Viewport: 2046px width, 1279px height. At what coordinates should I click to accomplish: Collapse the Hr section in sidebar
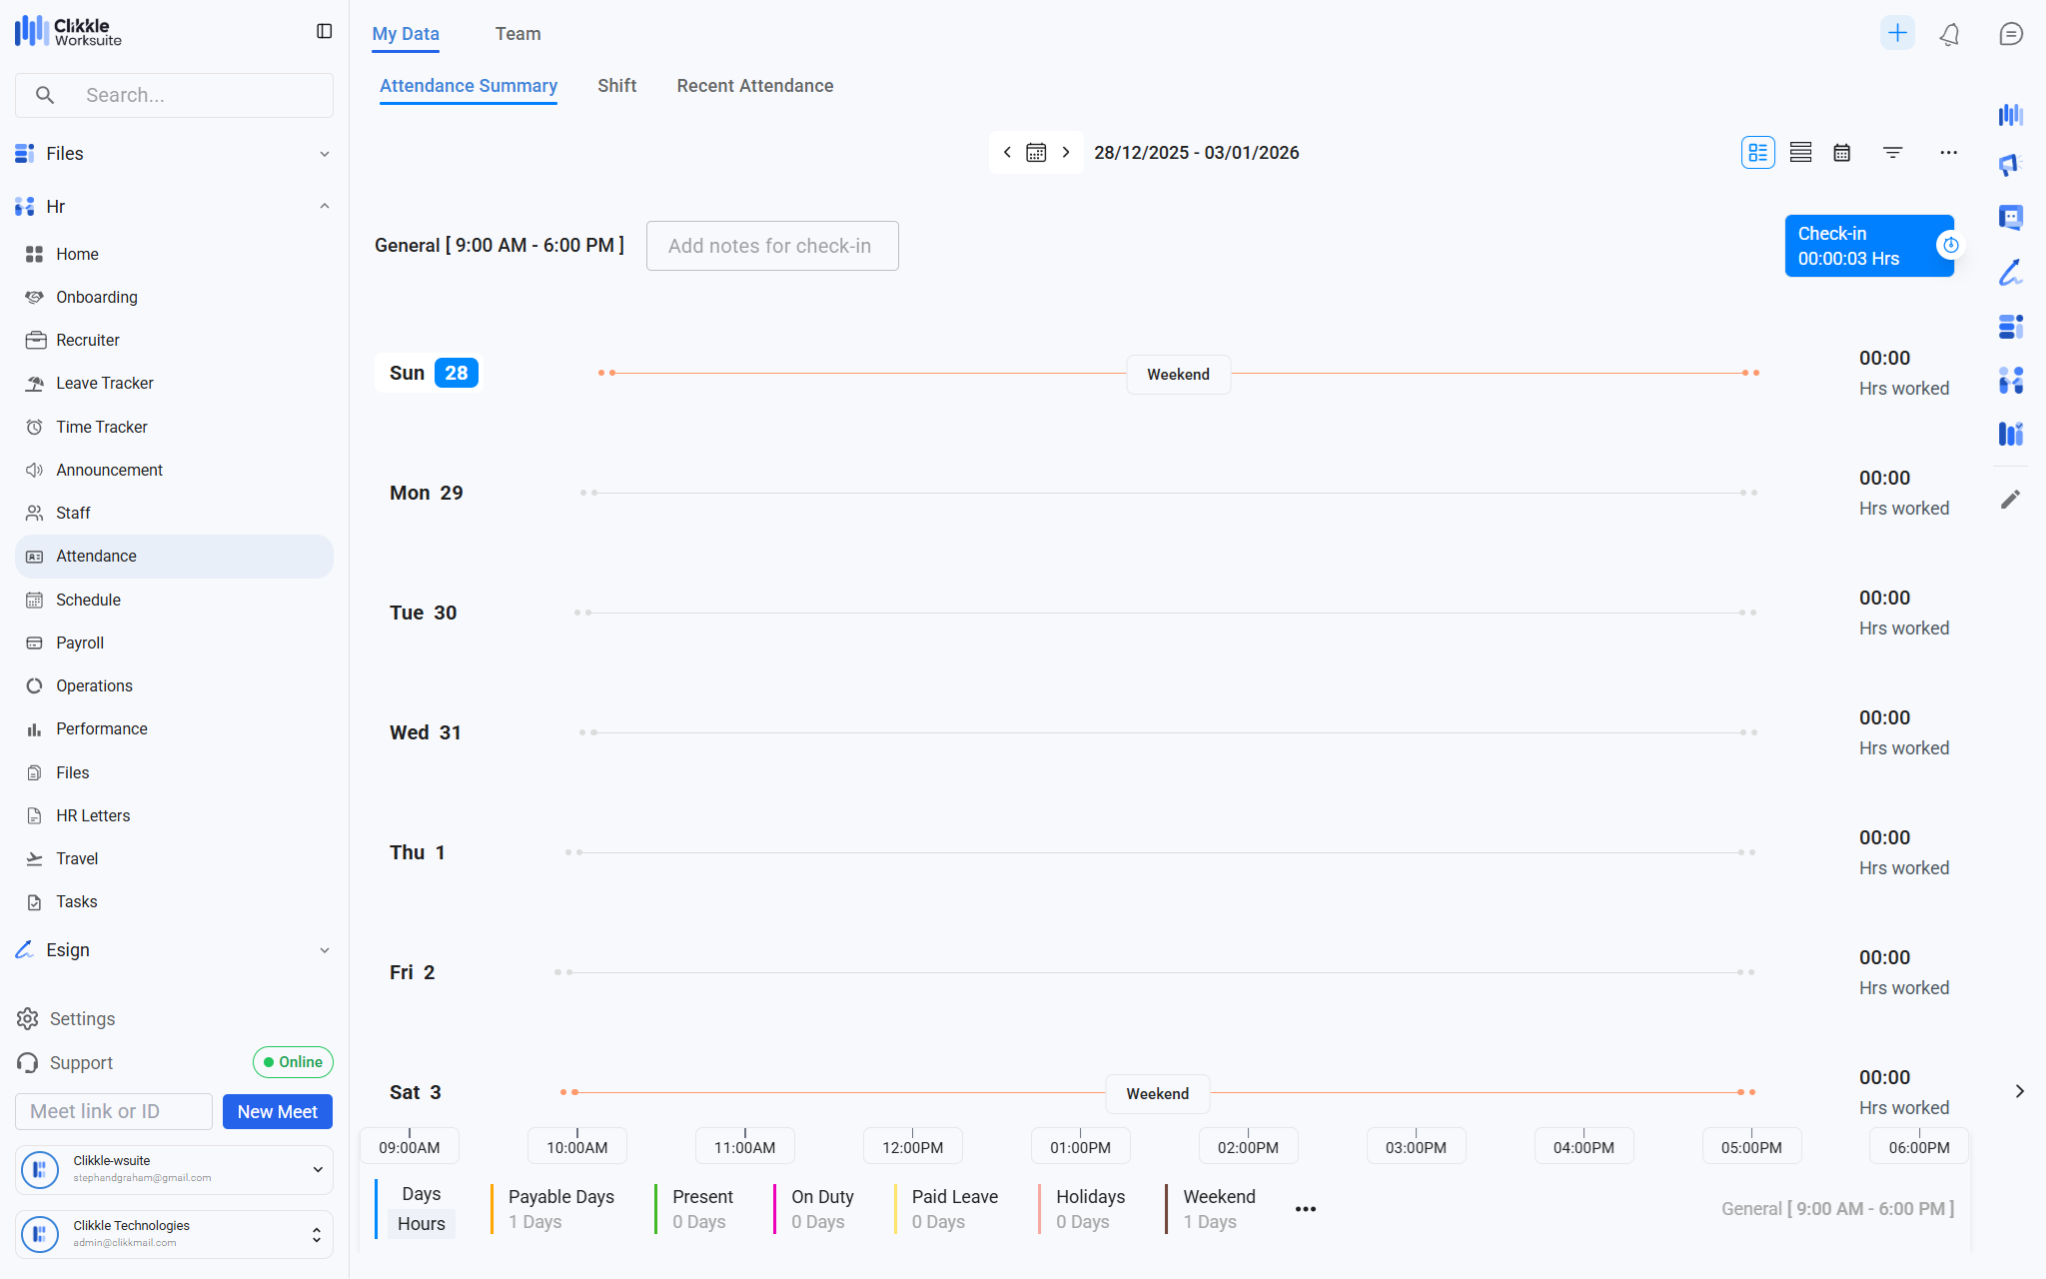tap(324, 207)
